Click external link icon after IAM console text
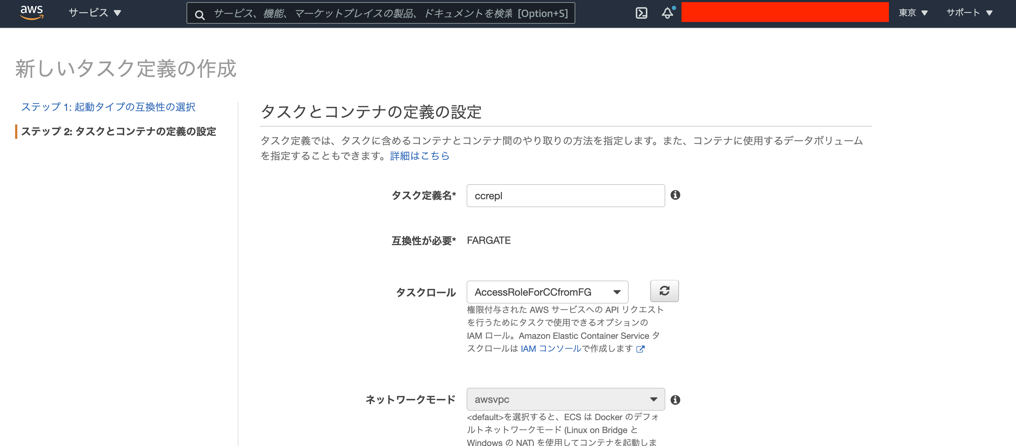This screenshot has width=1016, height=446. pyautogui.click(x=640, y=349)
